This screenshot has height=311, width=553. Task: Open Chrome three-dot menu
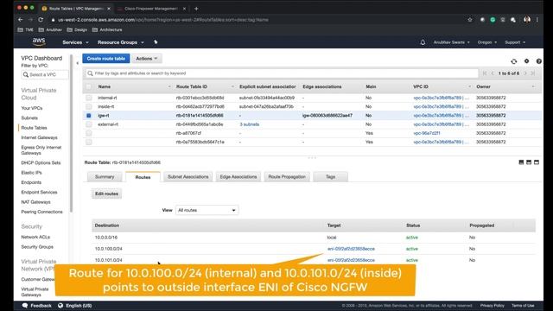[537, 20]
